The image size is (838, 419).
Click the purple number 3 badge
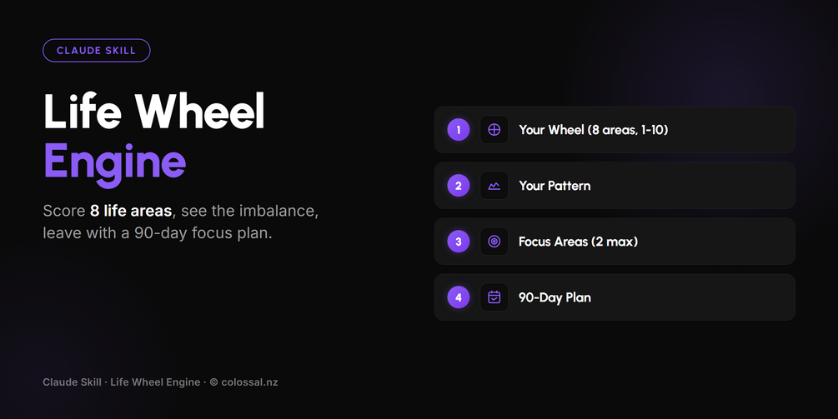click(x=458, y=242)
